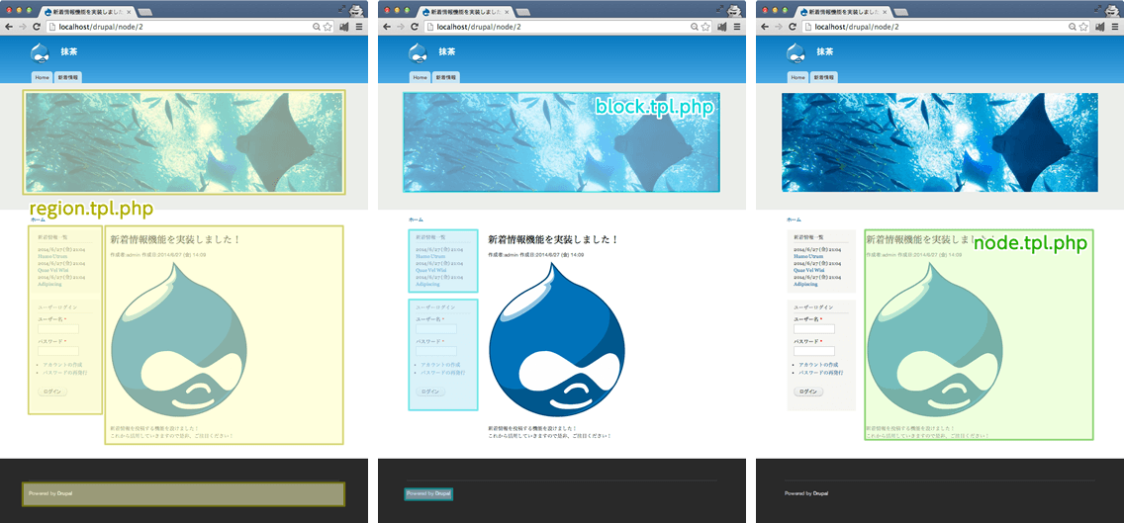1124x523 pixels.
Task: Click the Drupal site logo in the right window
Action: pyautogui.click(x=796, y=53)
